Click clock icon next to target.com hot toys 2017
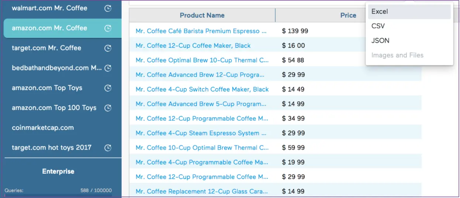This screenshot has height=198, width=460. [108, 148]
